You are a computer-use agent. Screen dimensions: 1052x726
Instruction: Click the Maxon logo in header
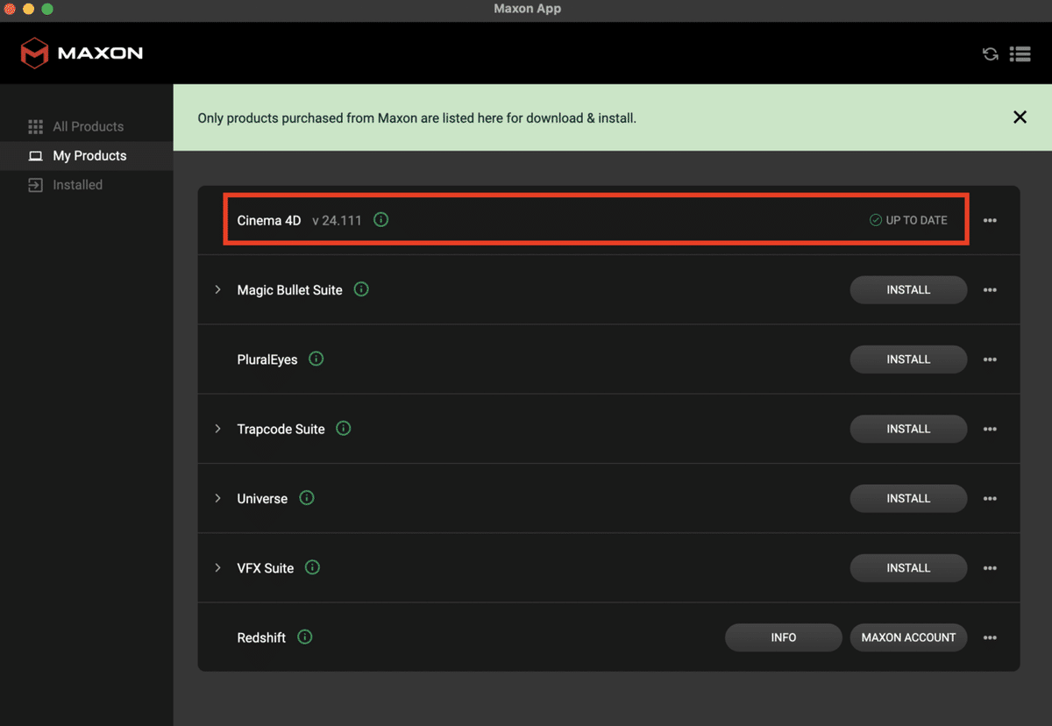click(x=82, y=53)
